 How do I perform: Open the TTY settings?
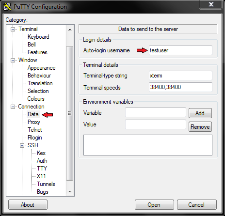tap(42, 169)
